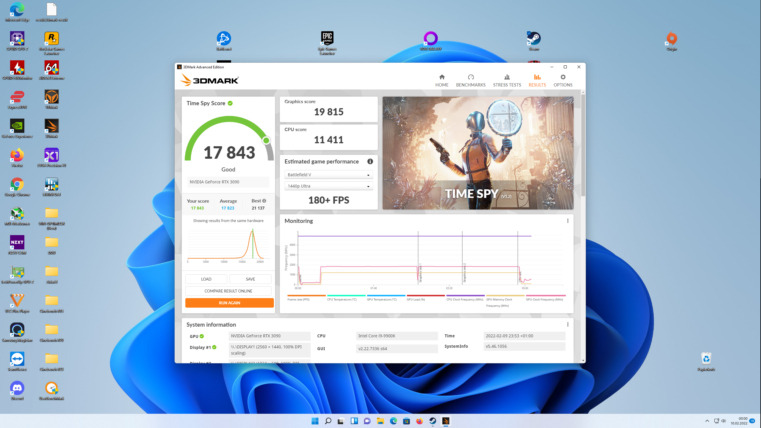The height and width of the screenshot is (428, 761).
Task: Toggle CPU Temperature graph legend
Action: [x=342, y=299]
